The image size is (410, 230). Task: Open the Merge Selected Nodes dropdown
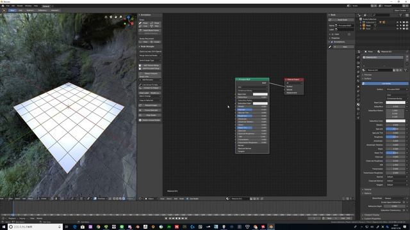point(150,56)
